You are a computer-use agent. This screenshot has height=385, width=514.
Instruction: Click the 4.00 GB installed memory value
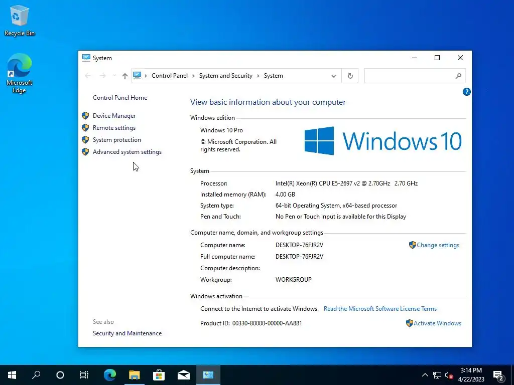[x=285, y=195]
